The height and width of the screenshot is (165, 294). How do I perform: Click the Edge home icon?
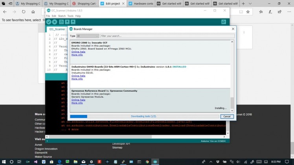click(x=33, y=12)
